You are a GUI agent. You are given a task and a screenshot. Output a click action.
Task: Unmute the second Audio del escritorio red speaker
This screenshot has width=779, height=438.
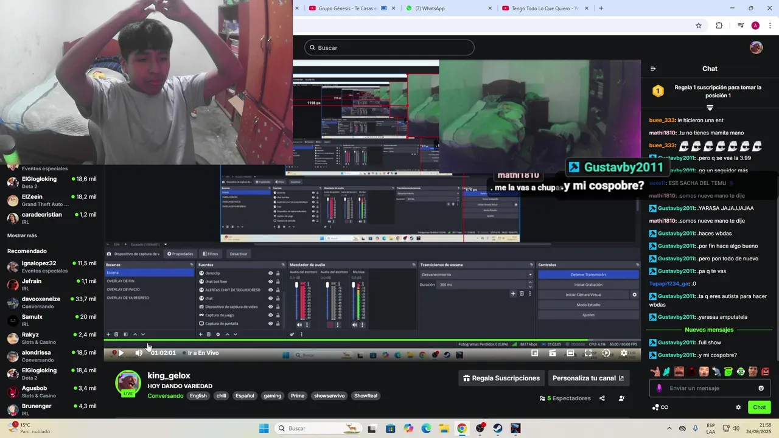pos(330,325)
